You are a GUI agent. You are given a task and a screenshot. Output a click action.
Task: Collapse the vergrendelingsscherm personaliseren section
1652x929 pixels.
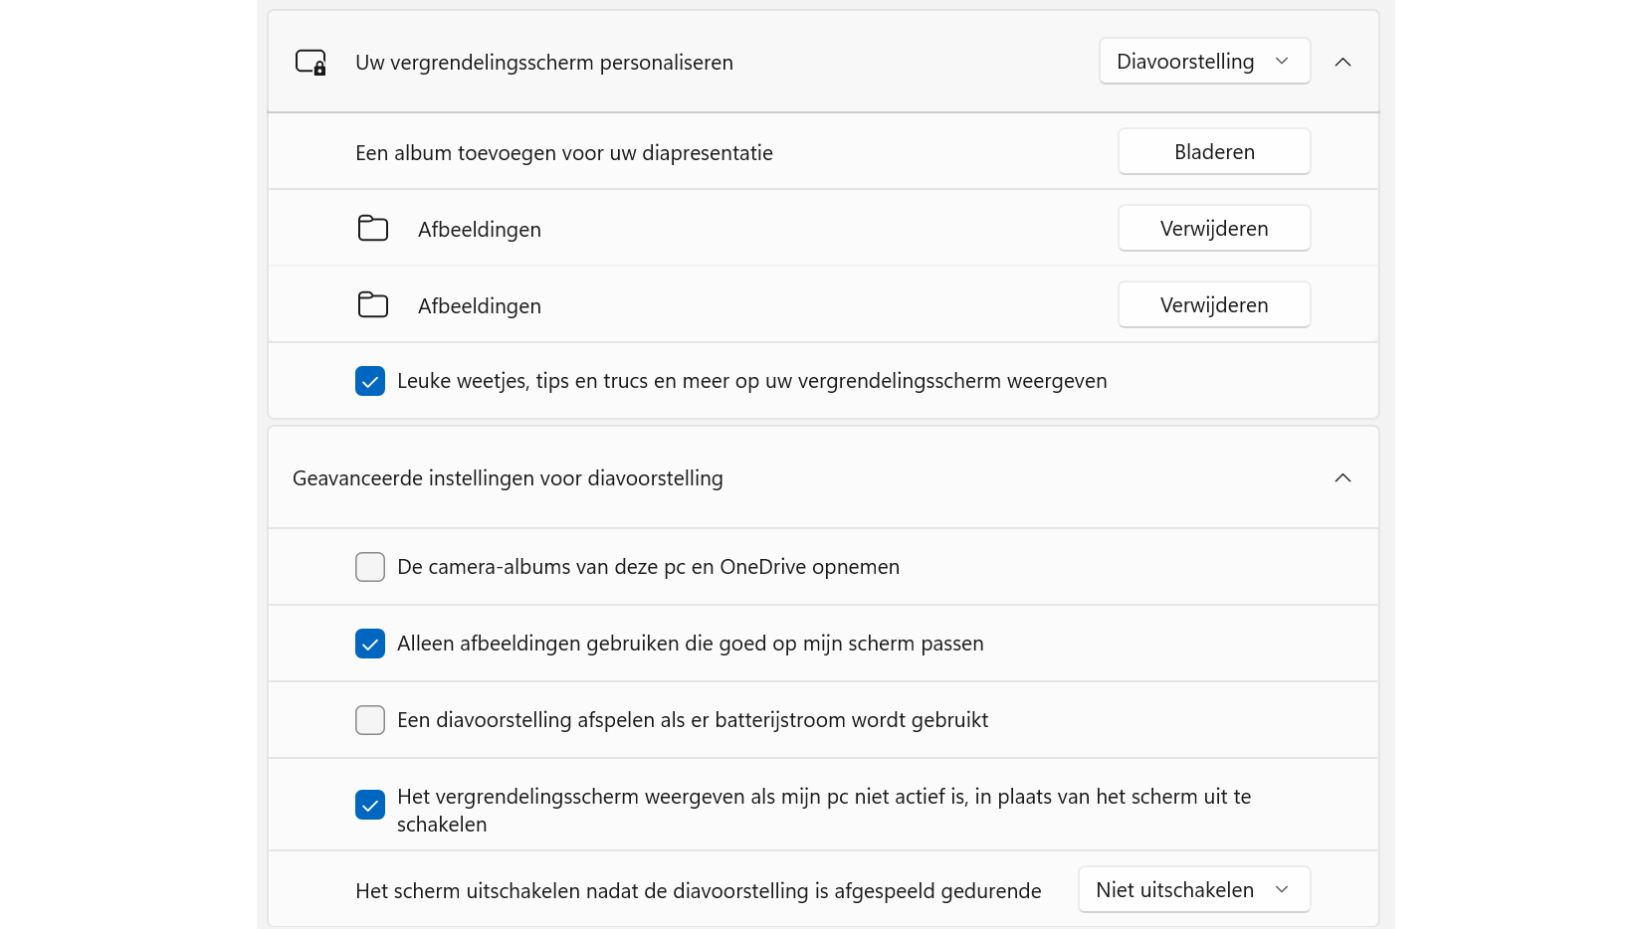click(x=1342, y=63)
